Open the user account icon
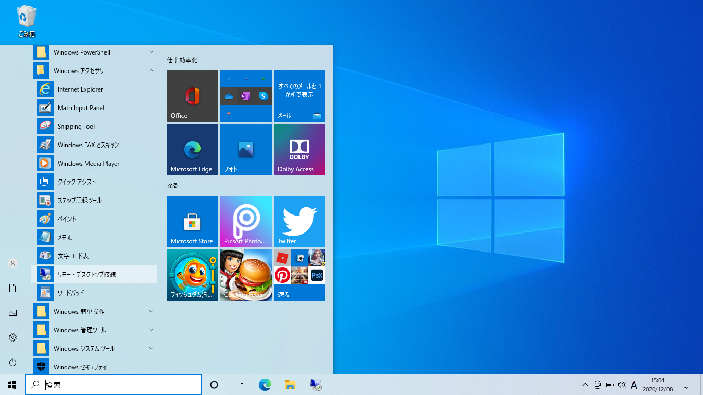The width and height of the screenshot is (703, 395). [13, 263]
